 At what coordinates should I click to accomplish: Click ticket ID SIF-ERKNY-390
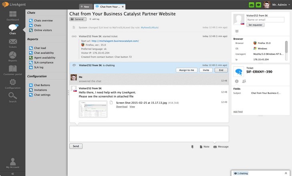click(x=259, y=72)
